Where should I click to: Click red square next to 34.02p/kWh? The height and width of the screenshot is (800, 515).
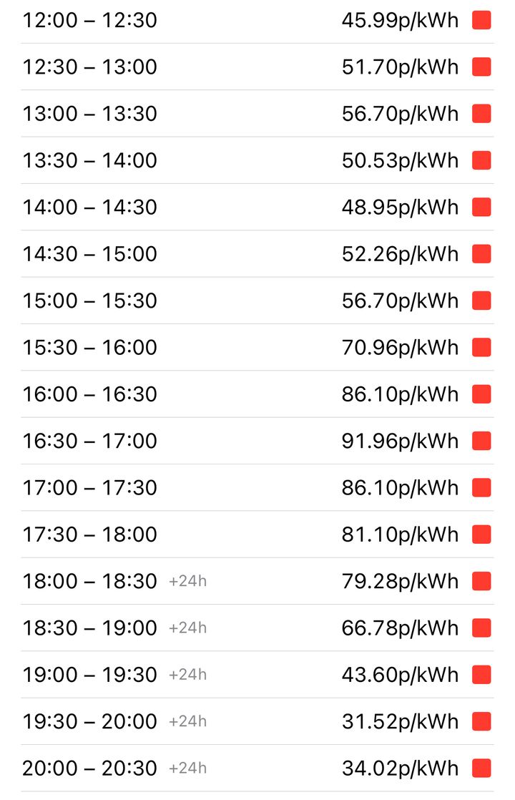[x=481, y=769]
